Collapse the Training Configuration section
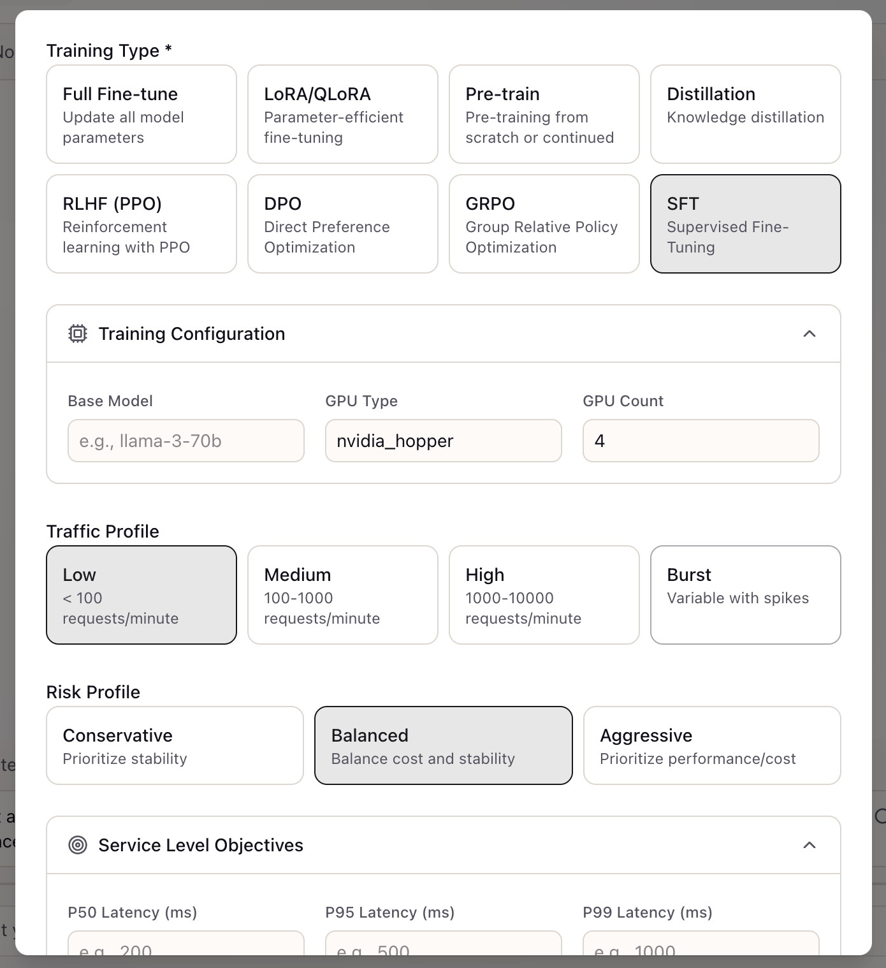 [x=810, y=334]
